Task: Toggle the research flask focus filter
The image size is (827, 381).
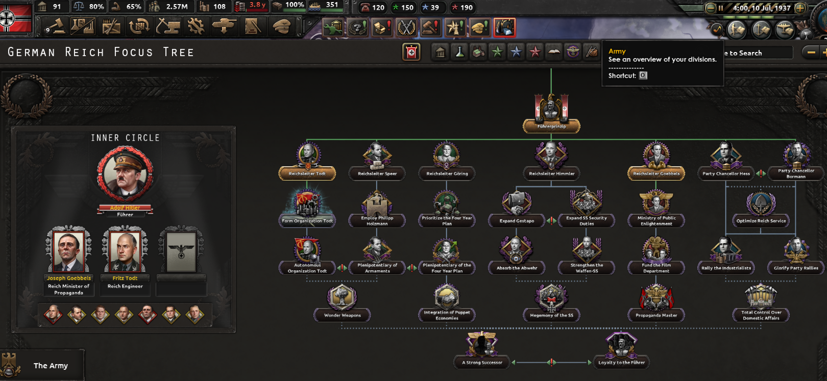Action: [459, 52]
